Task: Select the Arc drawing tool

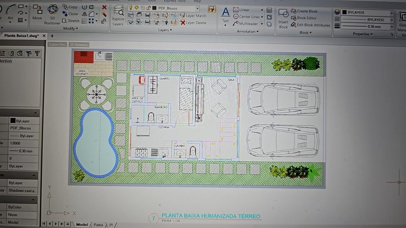Action: click(10, 13)
